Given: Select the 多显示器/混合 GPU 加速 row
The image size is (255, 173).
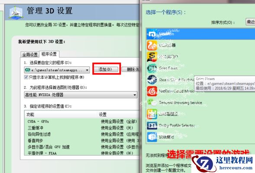Looking at the screenshot, I should pyautogui.click(x=82, y=147).
